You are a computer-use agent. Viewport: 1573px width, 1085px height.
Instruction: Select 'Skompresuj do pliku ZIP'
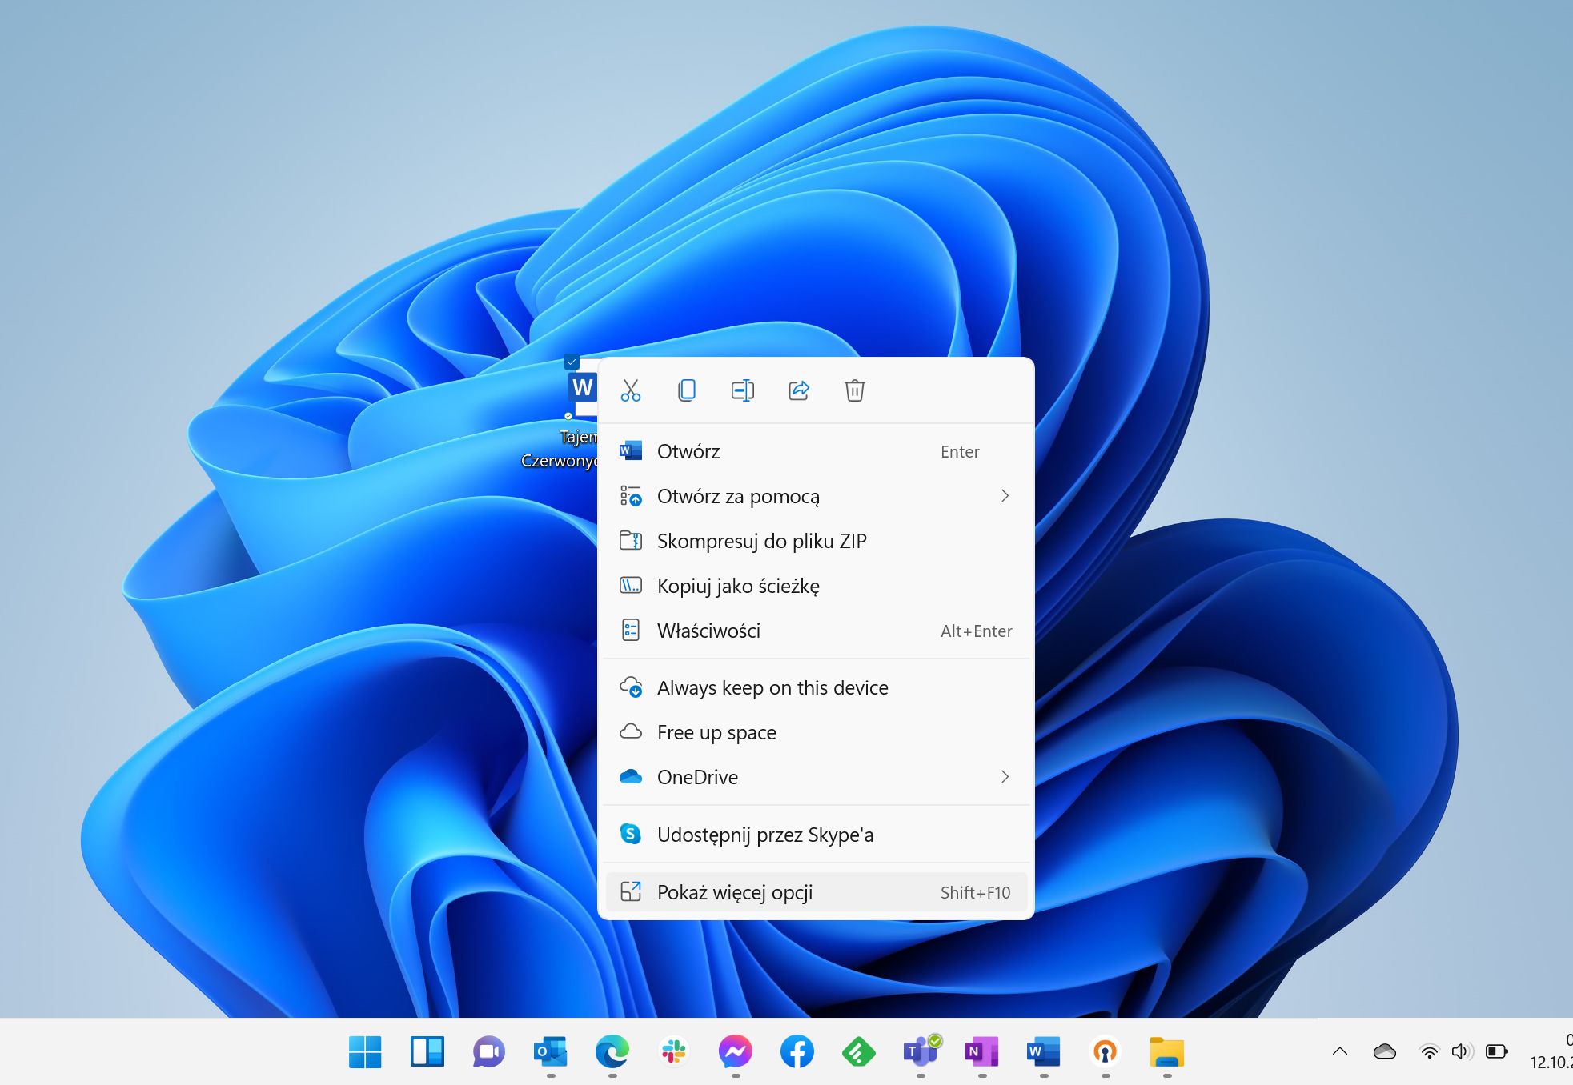pos(761,541)
